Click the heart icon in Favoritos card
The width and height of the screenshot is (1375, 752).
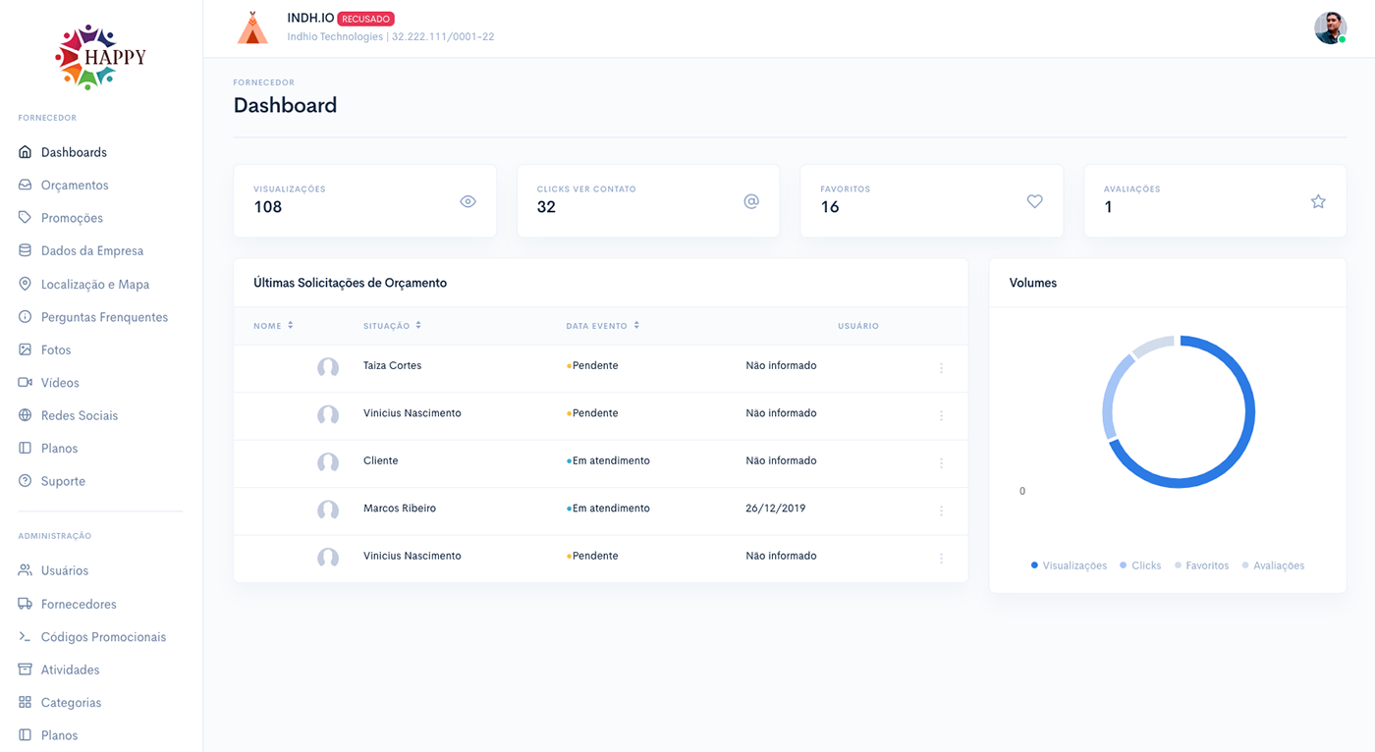(x=1034, y=201)
